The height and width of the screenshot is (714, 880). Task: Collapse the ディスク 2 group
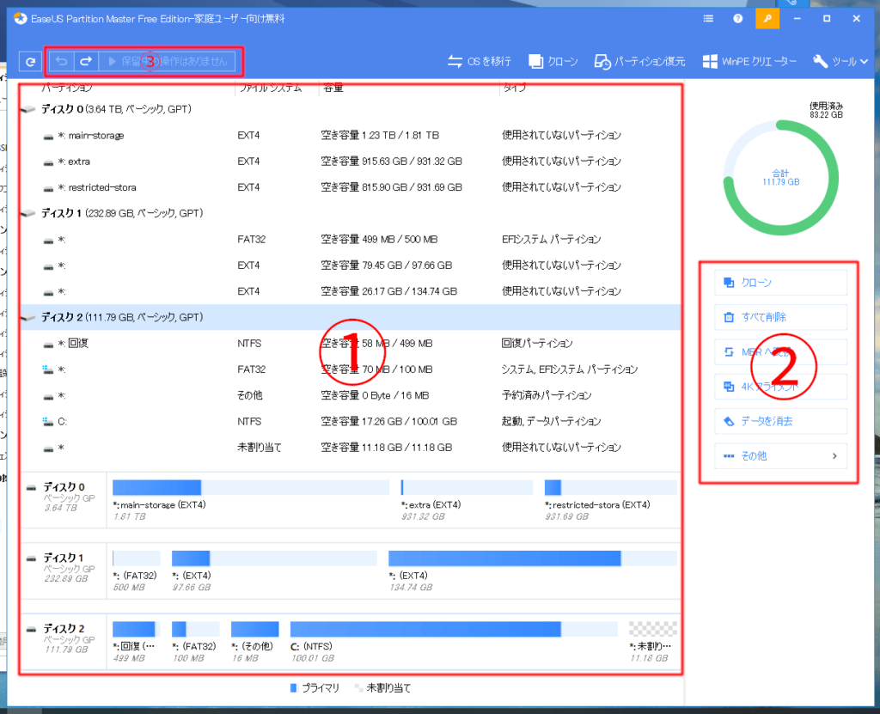click(x=27, y=318)
